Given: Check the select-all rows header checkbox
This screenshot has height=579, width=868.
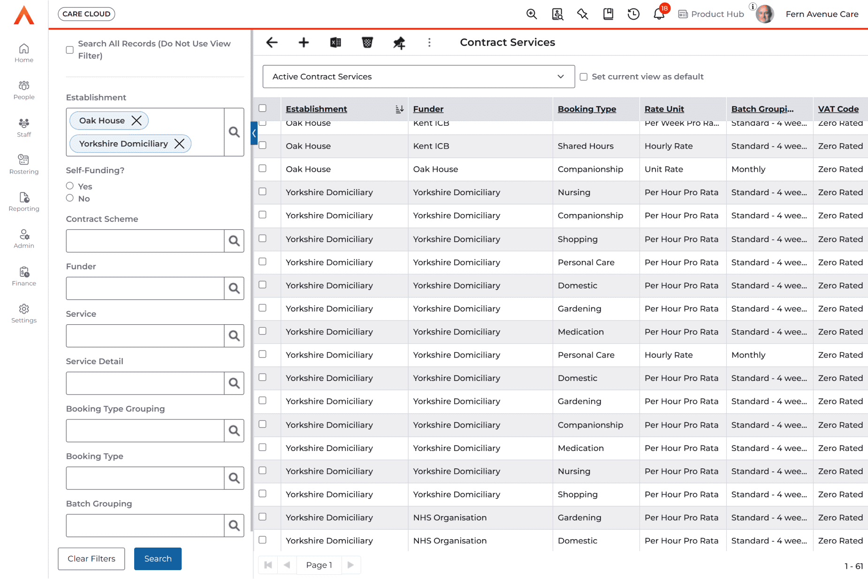Looking at the screenshot, I should tap(263, 108).
